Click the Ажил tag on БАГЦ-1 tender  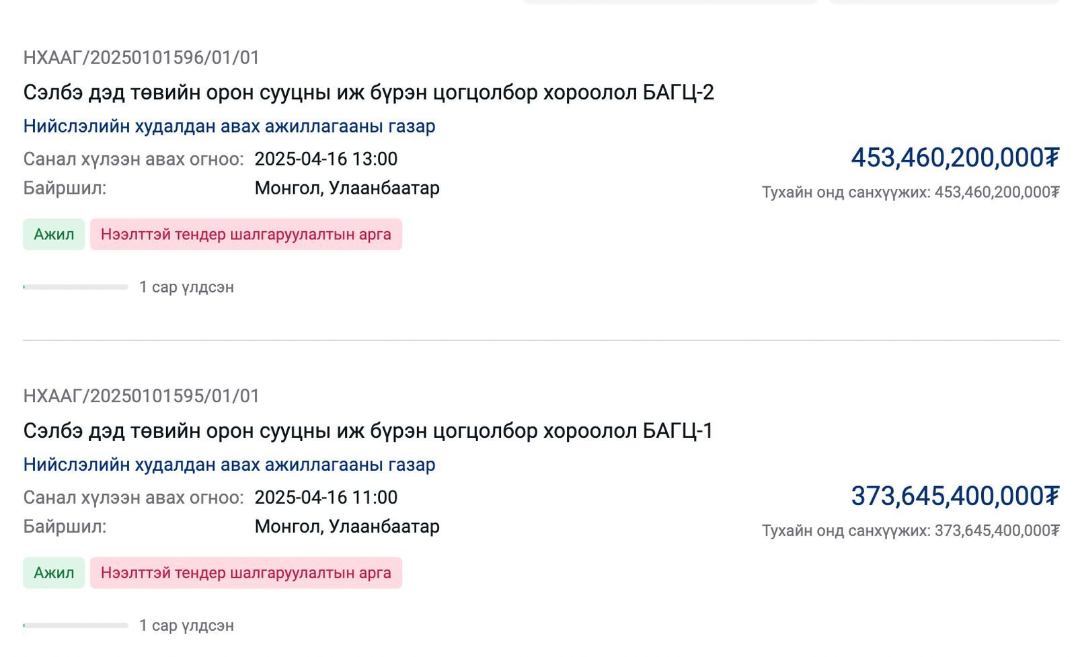click(53, 573)
